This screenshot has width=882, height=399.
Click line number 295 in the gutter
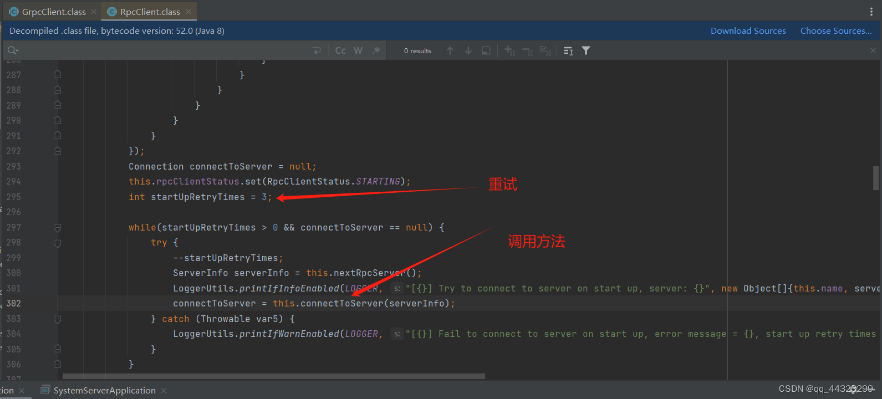[x=14, y=197]
